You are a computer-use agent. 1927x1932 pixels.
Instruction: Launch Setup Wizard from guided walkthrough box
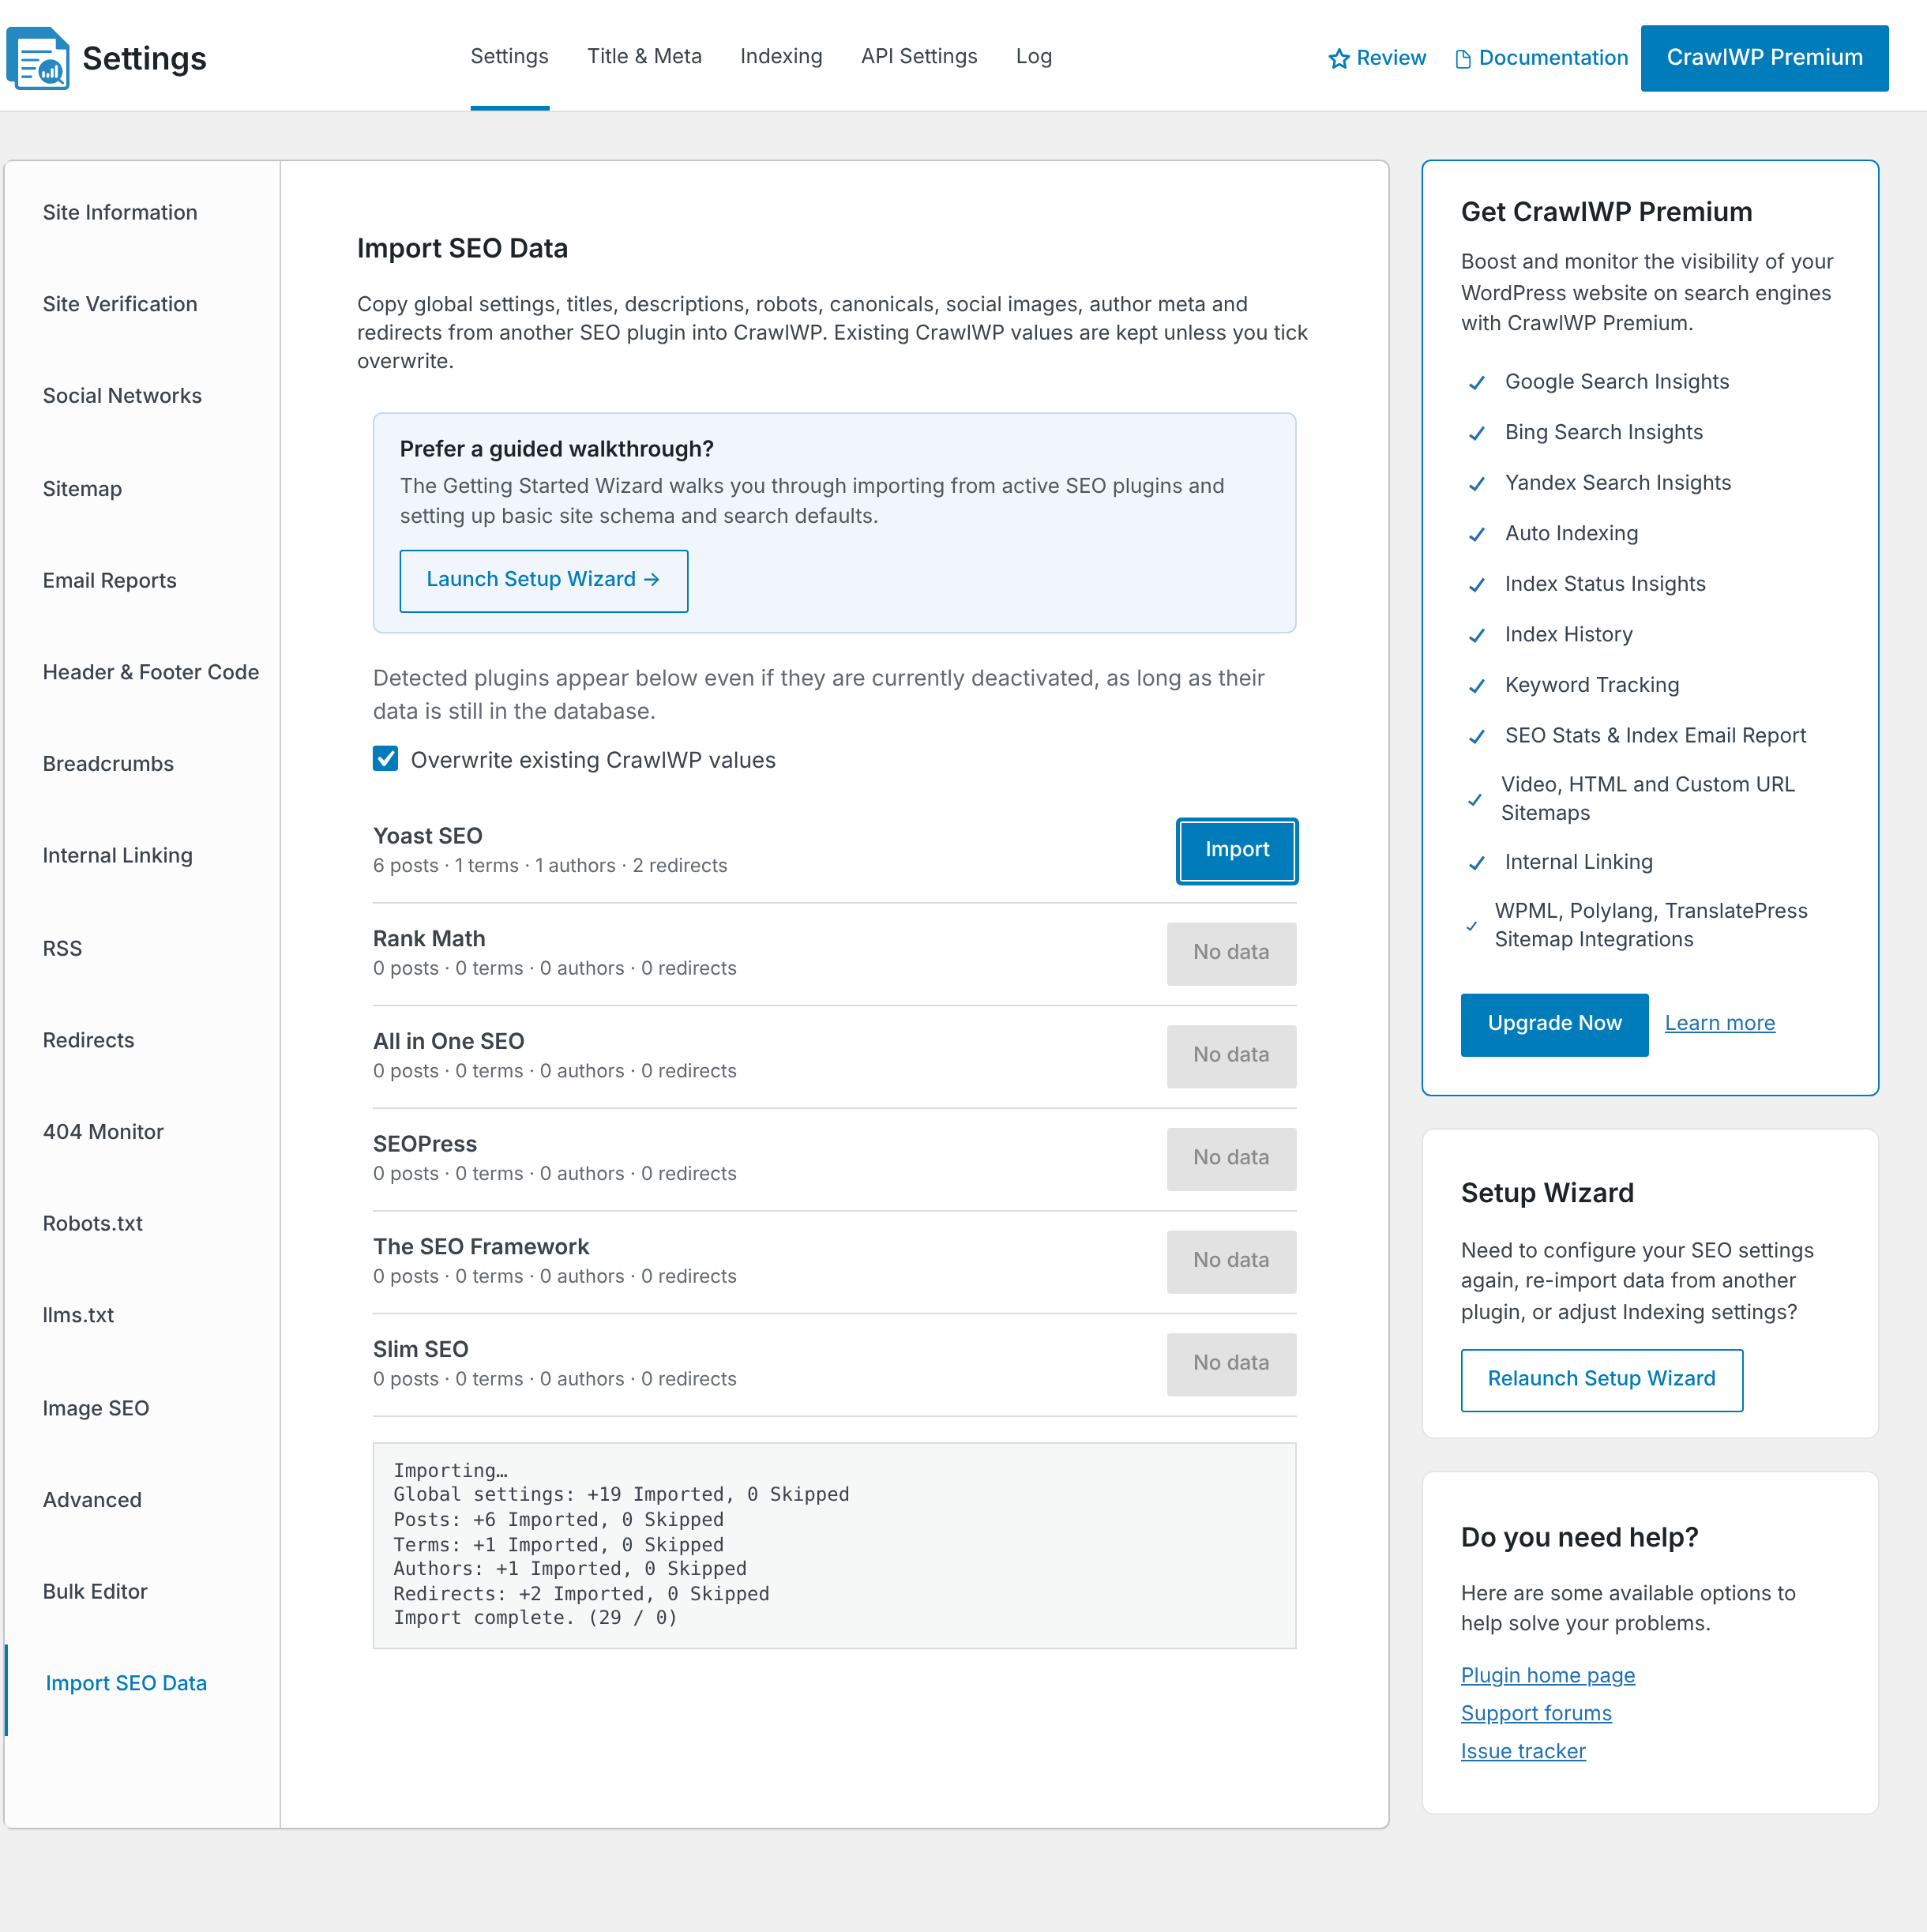(x=543, y=580)
